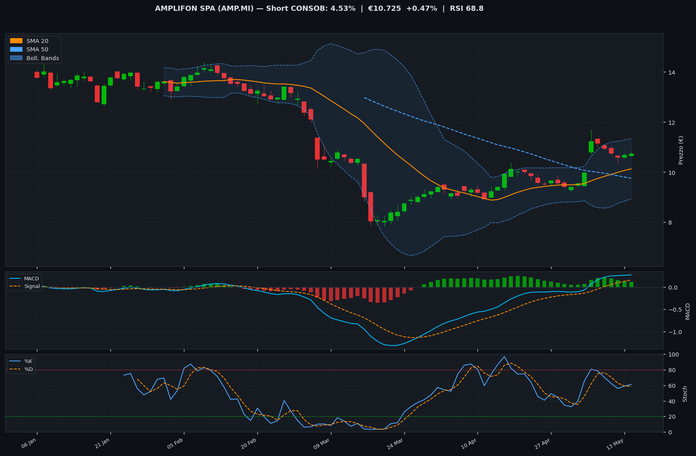Select the "%D" stochastic legend entry

29,369
